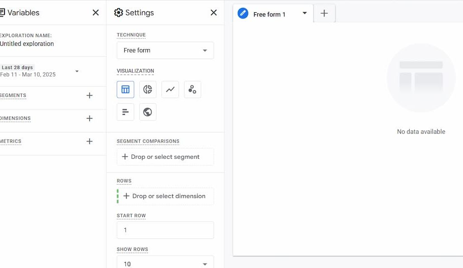The image size is (463, 268).
Task: Click the Variables panel icon
Action: tap(5, 13)
